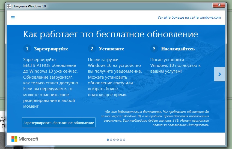The width and height of the screenshot is (232, 149).
Task: Open the 'Узнайте больше на сайте windows.com' link
Action: point(189,17)
